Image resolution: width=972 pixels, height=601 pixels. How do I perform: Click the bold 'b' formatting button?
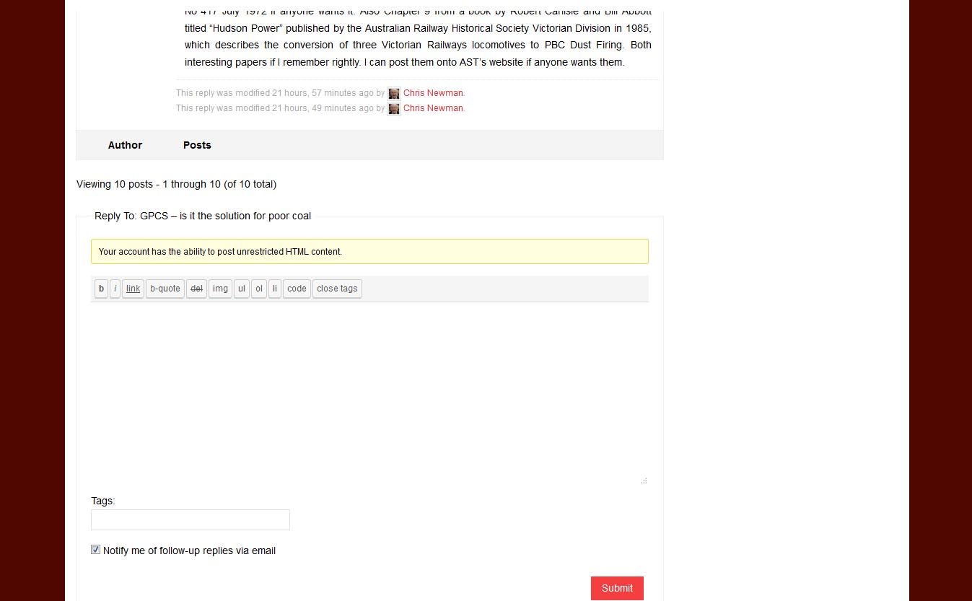click(x=101, y=289)
